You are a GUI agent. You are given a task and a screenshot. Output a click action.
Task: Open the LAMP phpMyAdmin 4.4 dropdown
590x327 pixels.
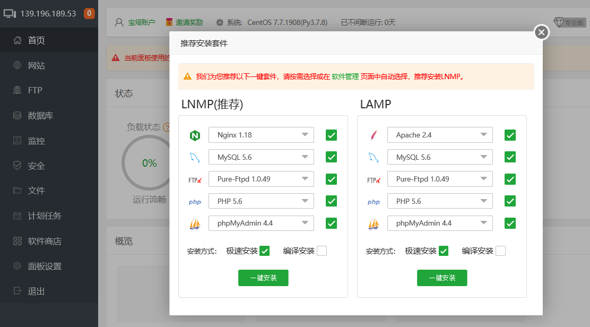(x=440, y=223)
